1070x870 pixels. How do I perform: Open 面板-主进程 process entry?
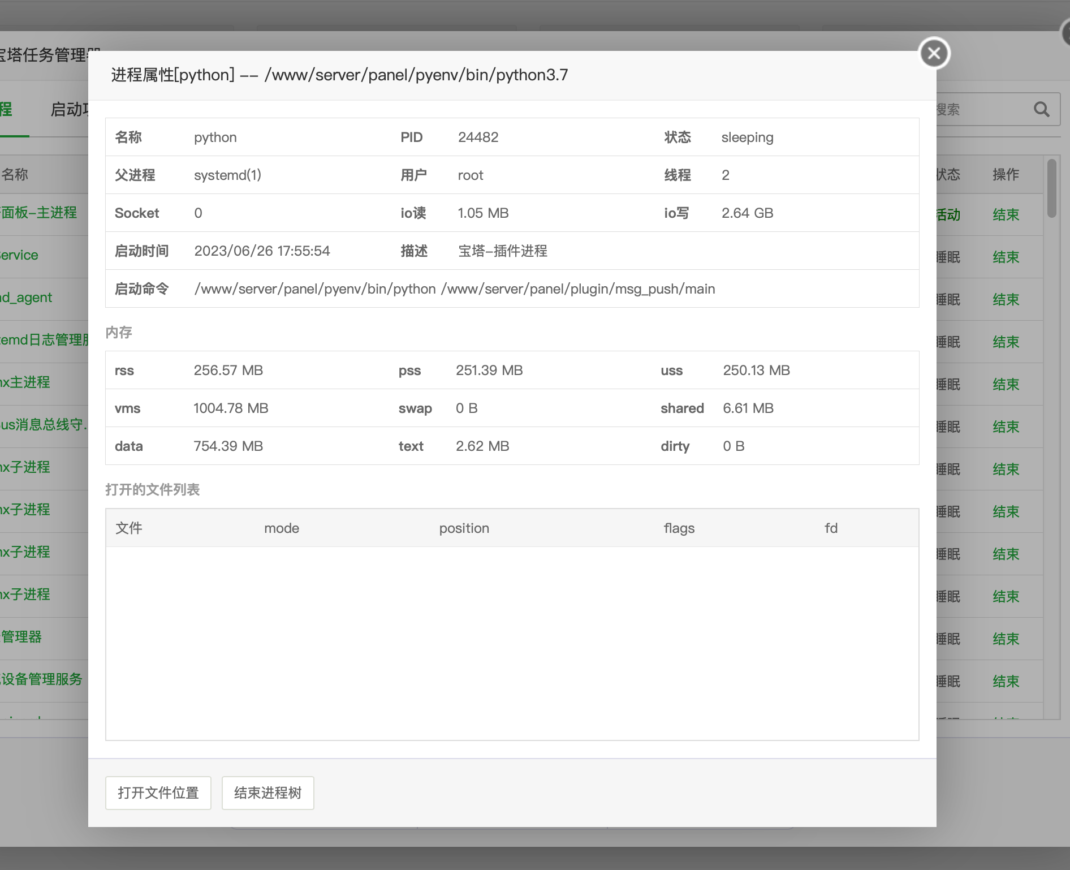38,213
